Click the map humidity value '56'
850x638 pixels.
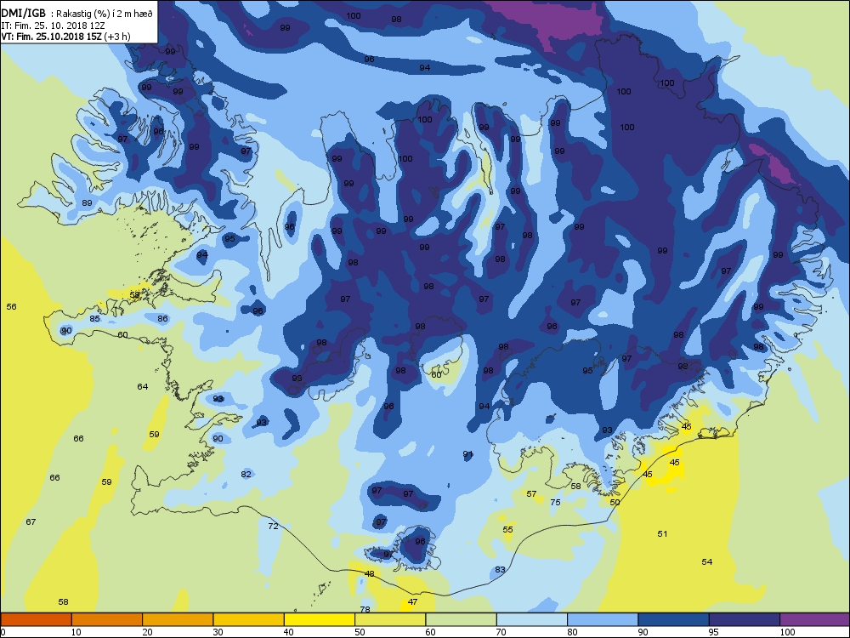(11, 306)
